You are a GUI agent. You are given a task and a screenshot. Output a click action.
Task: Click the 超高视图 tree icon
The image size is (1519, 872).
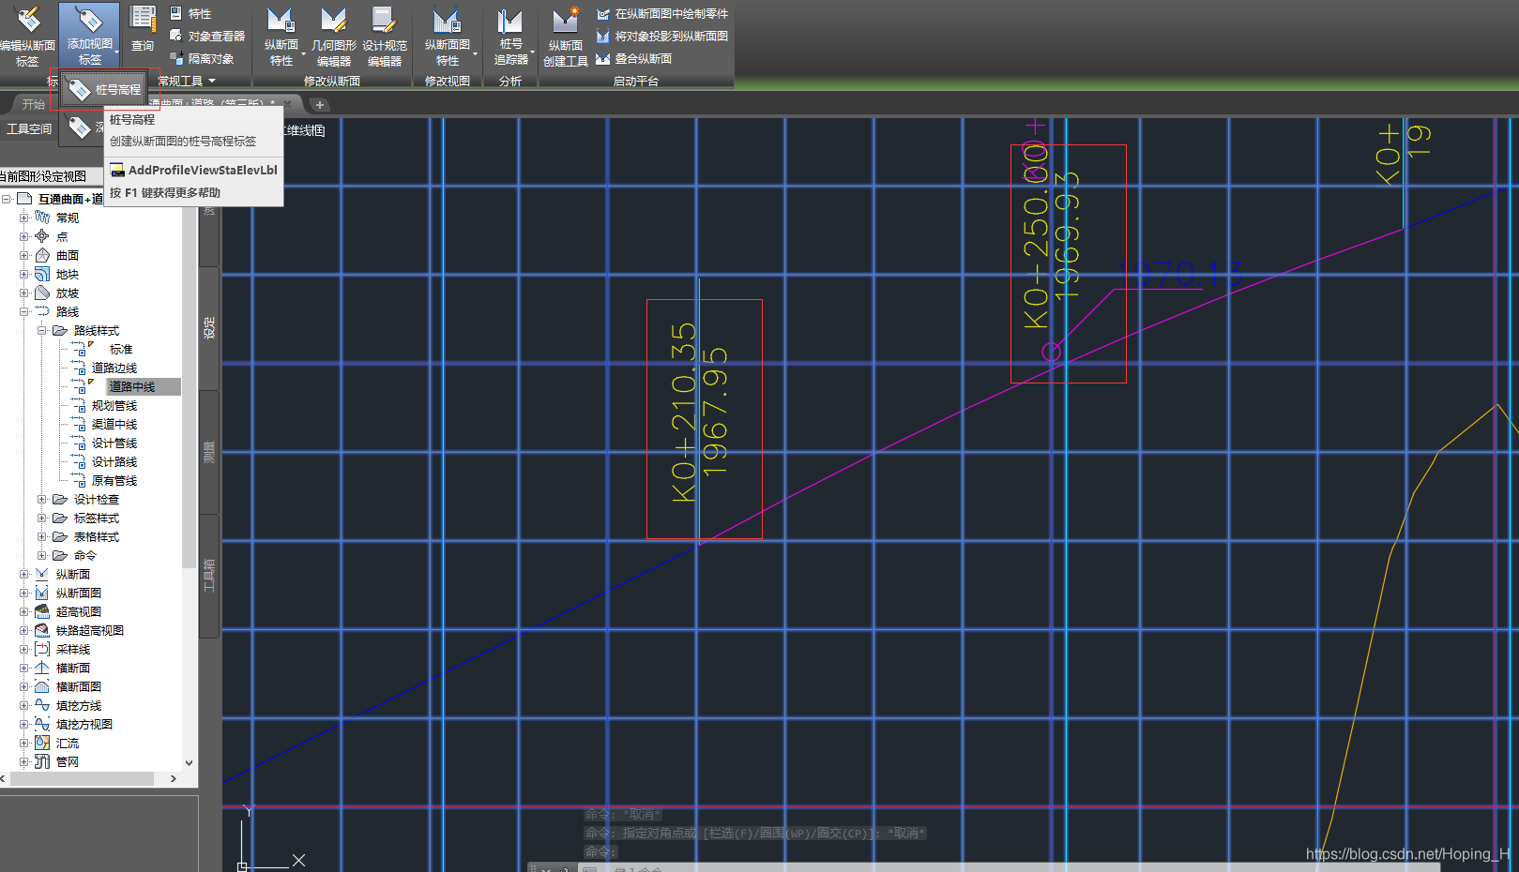click(x=42, y=611)
